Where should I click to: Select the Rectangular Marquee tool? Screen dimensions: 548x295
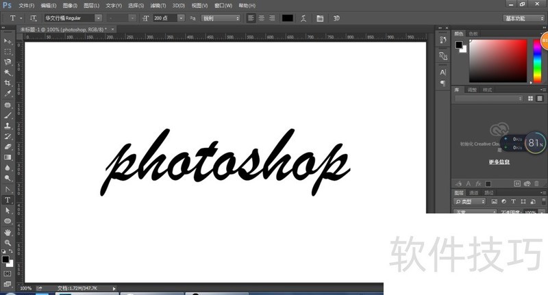coord(8,51)
